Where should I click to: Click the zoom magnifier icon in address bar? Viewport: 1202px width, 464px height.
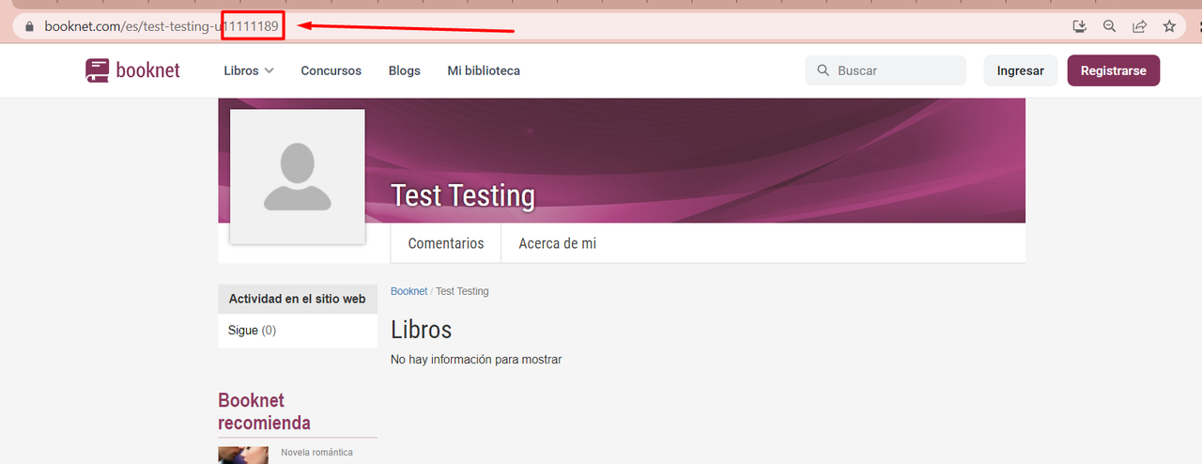[x=1110, y=26]
